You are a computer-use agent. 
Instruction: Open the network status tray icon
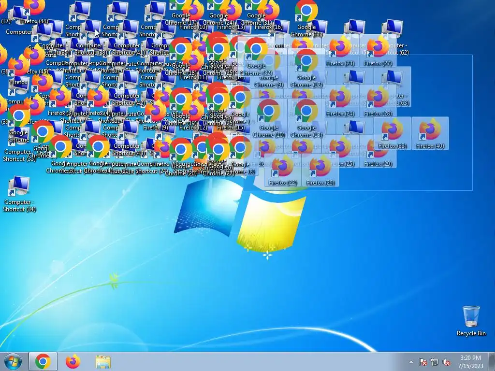(435, 362)
